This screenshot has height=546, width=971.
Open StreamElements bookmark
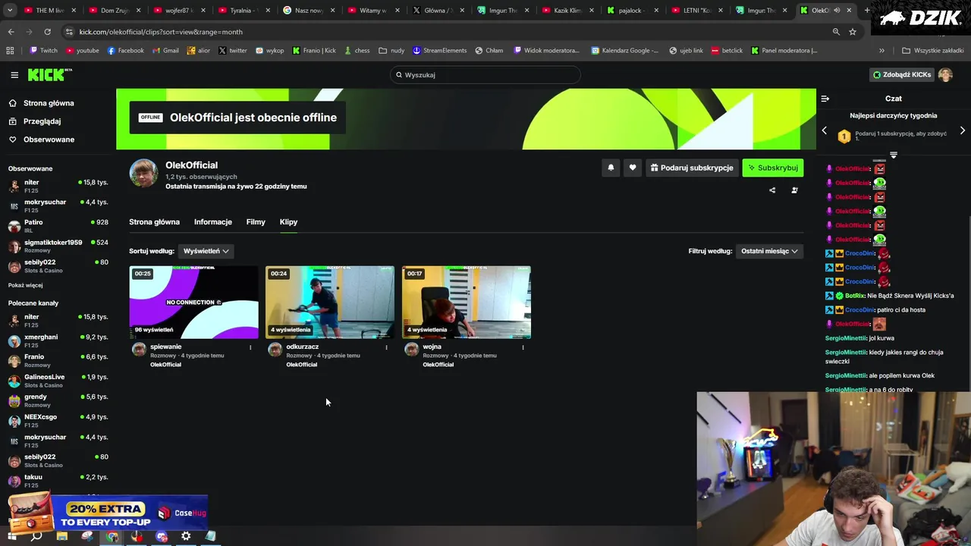click(x=440, y=51)
